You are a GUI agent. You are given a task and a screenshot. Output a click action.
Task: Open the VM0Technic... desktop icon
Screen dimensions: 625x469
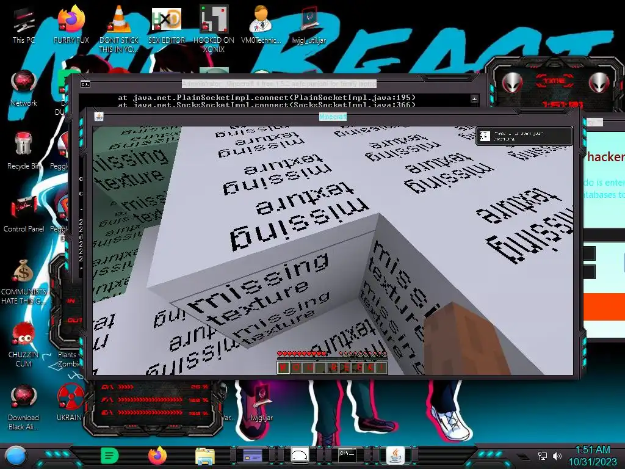point(261,24)
